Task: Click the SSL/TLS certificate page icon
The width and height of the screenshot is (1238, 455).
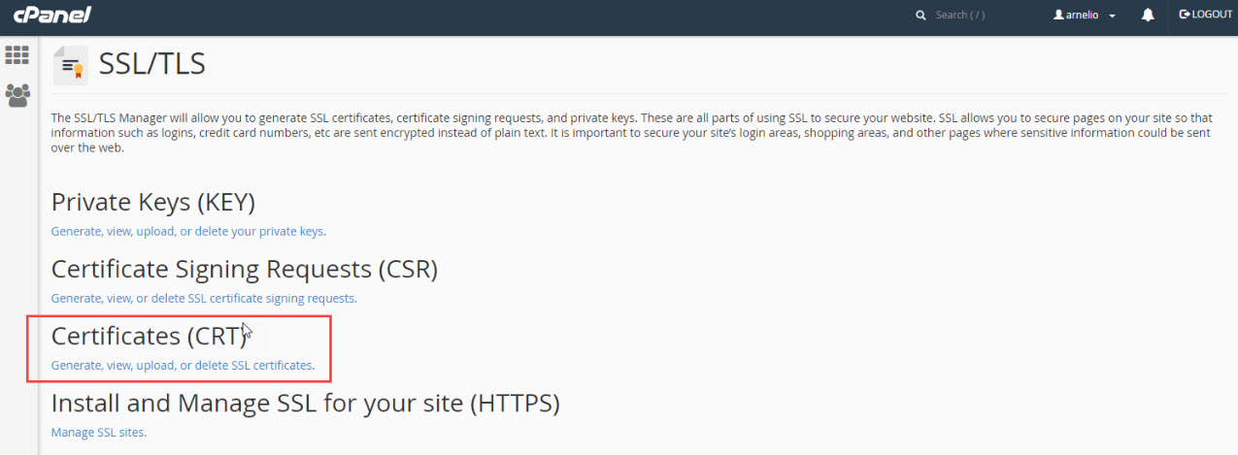Action: pyautogui.click(x=70, y=66)
